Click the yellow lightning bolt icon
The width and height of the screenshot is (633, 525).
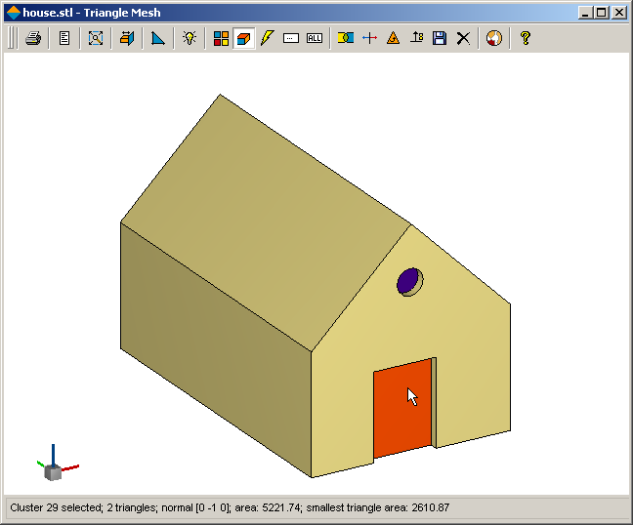(268, 38)
